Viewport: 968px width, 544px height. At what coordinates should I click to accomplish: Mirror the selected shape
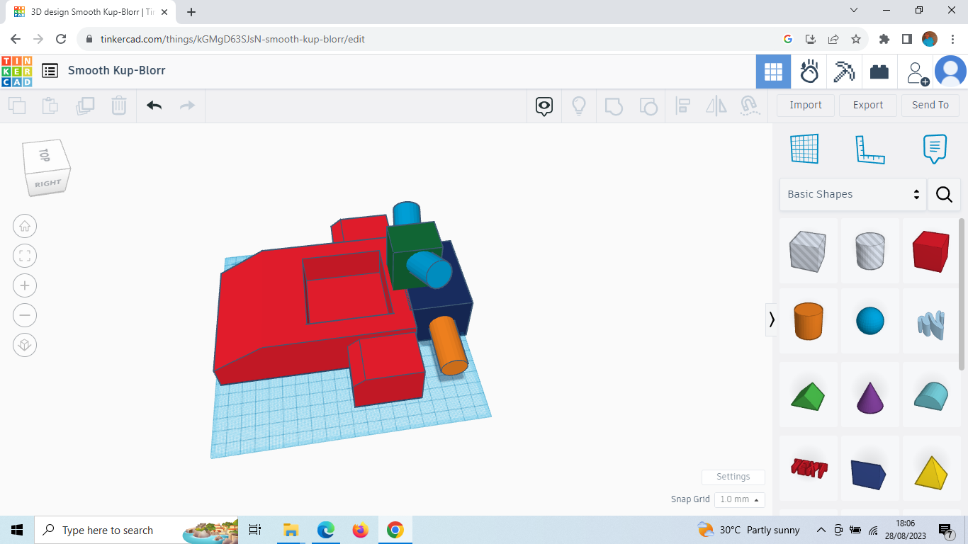716,105
